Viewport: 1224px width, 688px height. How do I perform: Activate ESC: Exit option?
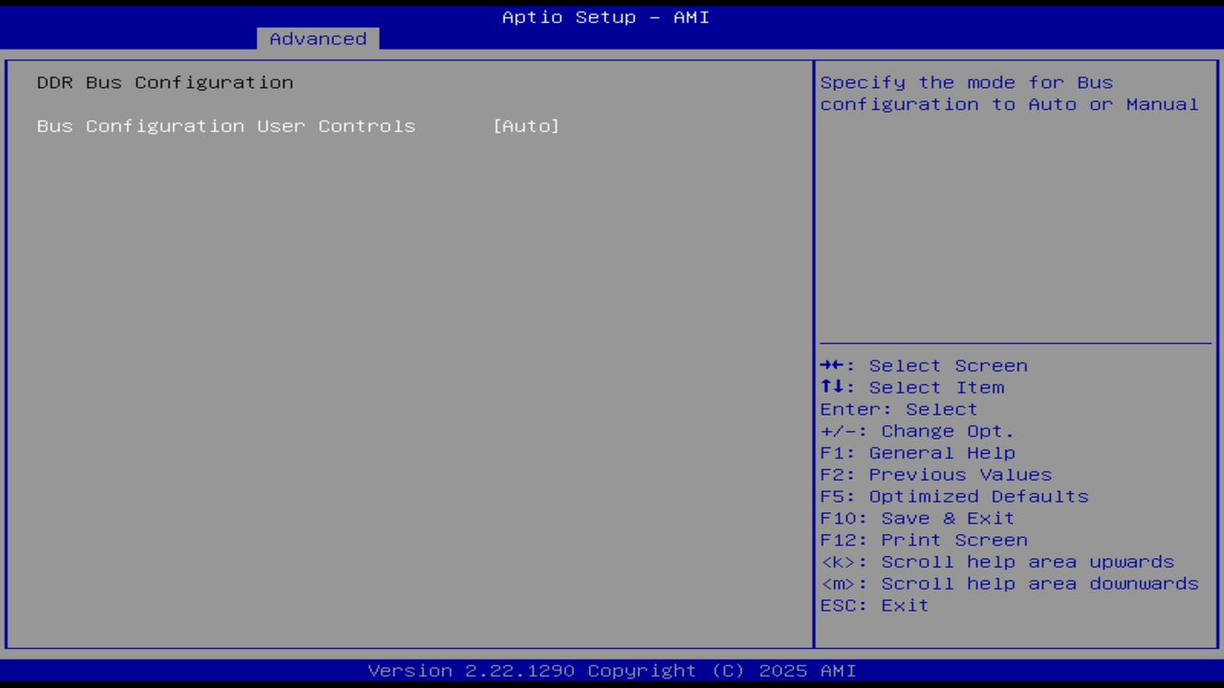(x=873, y=605)
